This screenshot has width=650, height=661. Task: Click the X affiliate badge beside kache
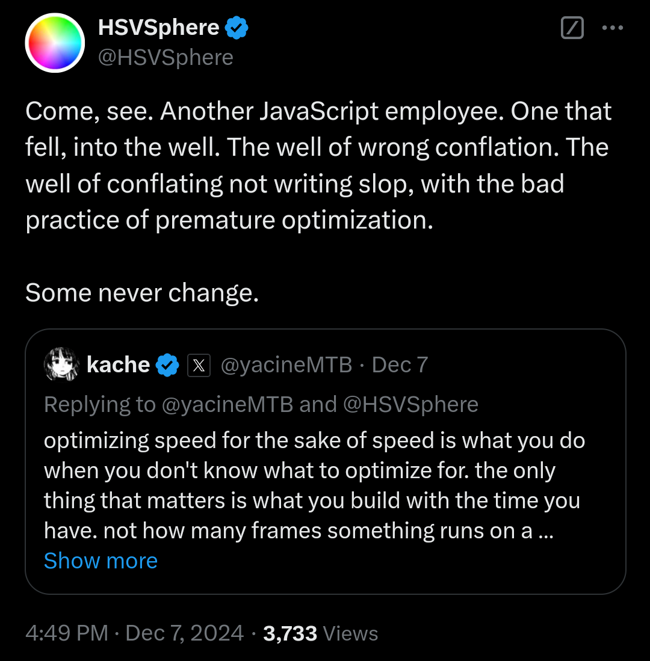(x=199, y=365)
